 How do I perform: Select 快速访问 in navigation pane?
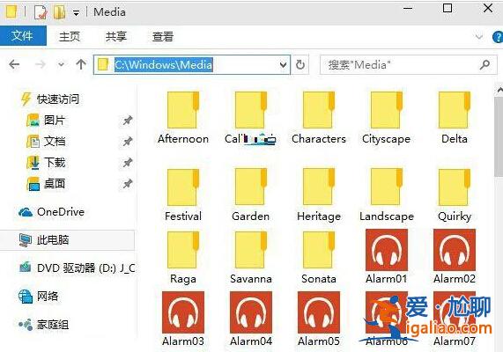click(50, 99)
